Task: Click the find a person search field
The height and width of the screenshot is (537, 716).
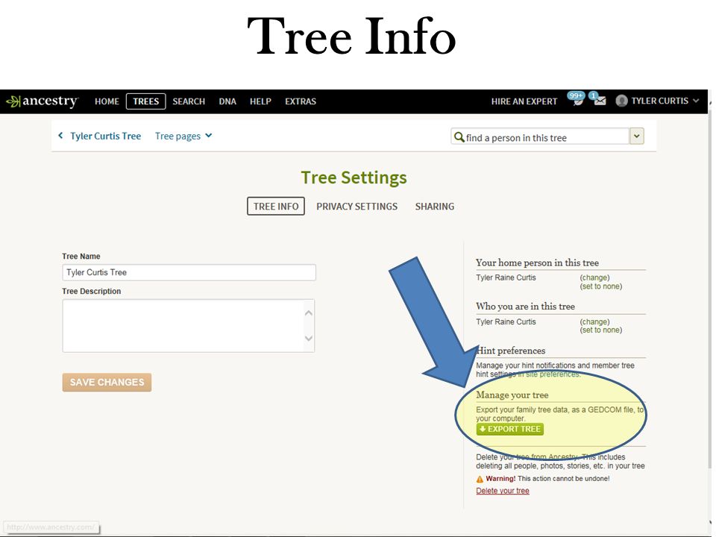Action: (x=540, y=136)
